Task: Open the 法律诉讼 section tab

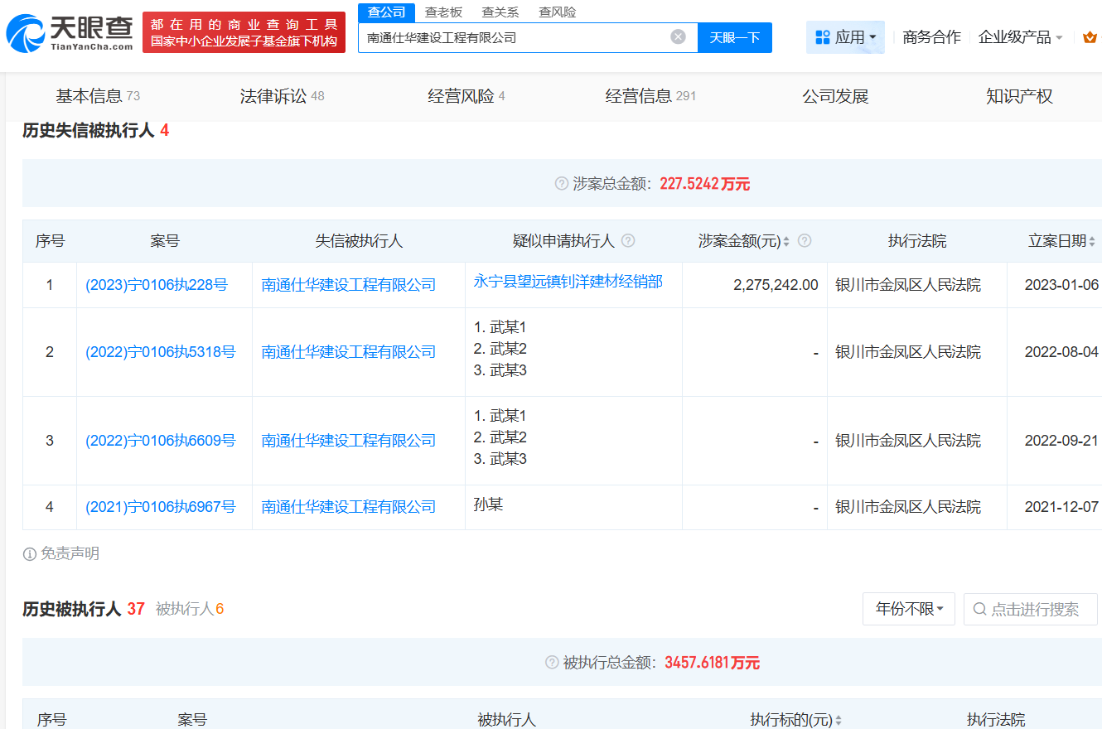Action: 282,96
